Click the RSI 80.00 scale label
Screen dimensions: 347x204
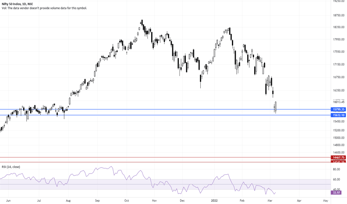coord(336,170)
